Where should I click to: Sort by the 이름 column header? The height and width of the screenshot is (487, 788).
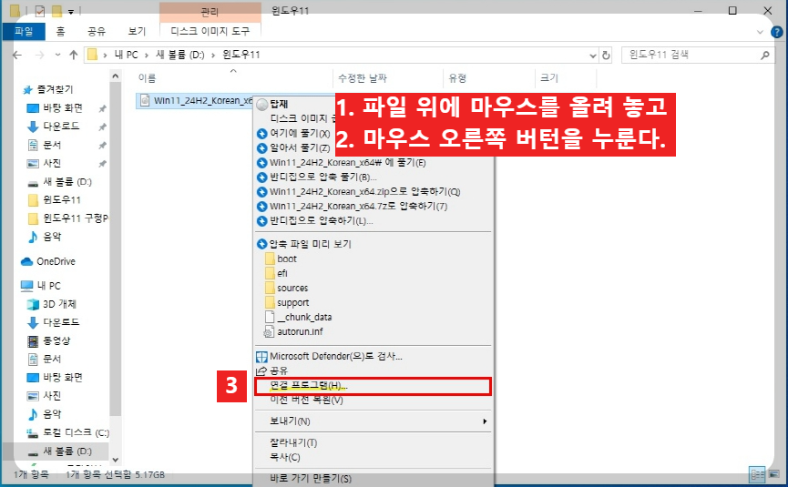(148, 77)
